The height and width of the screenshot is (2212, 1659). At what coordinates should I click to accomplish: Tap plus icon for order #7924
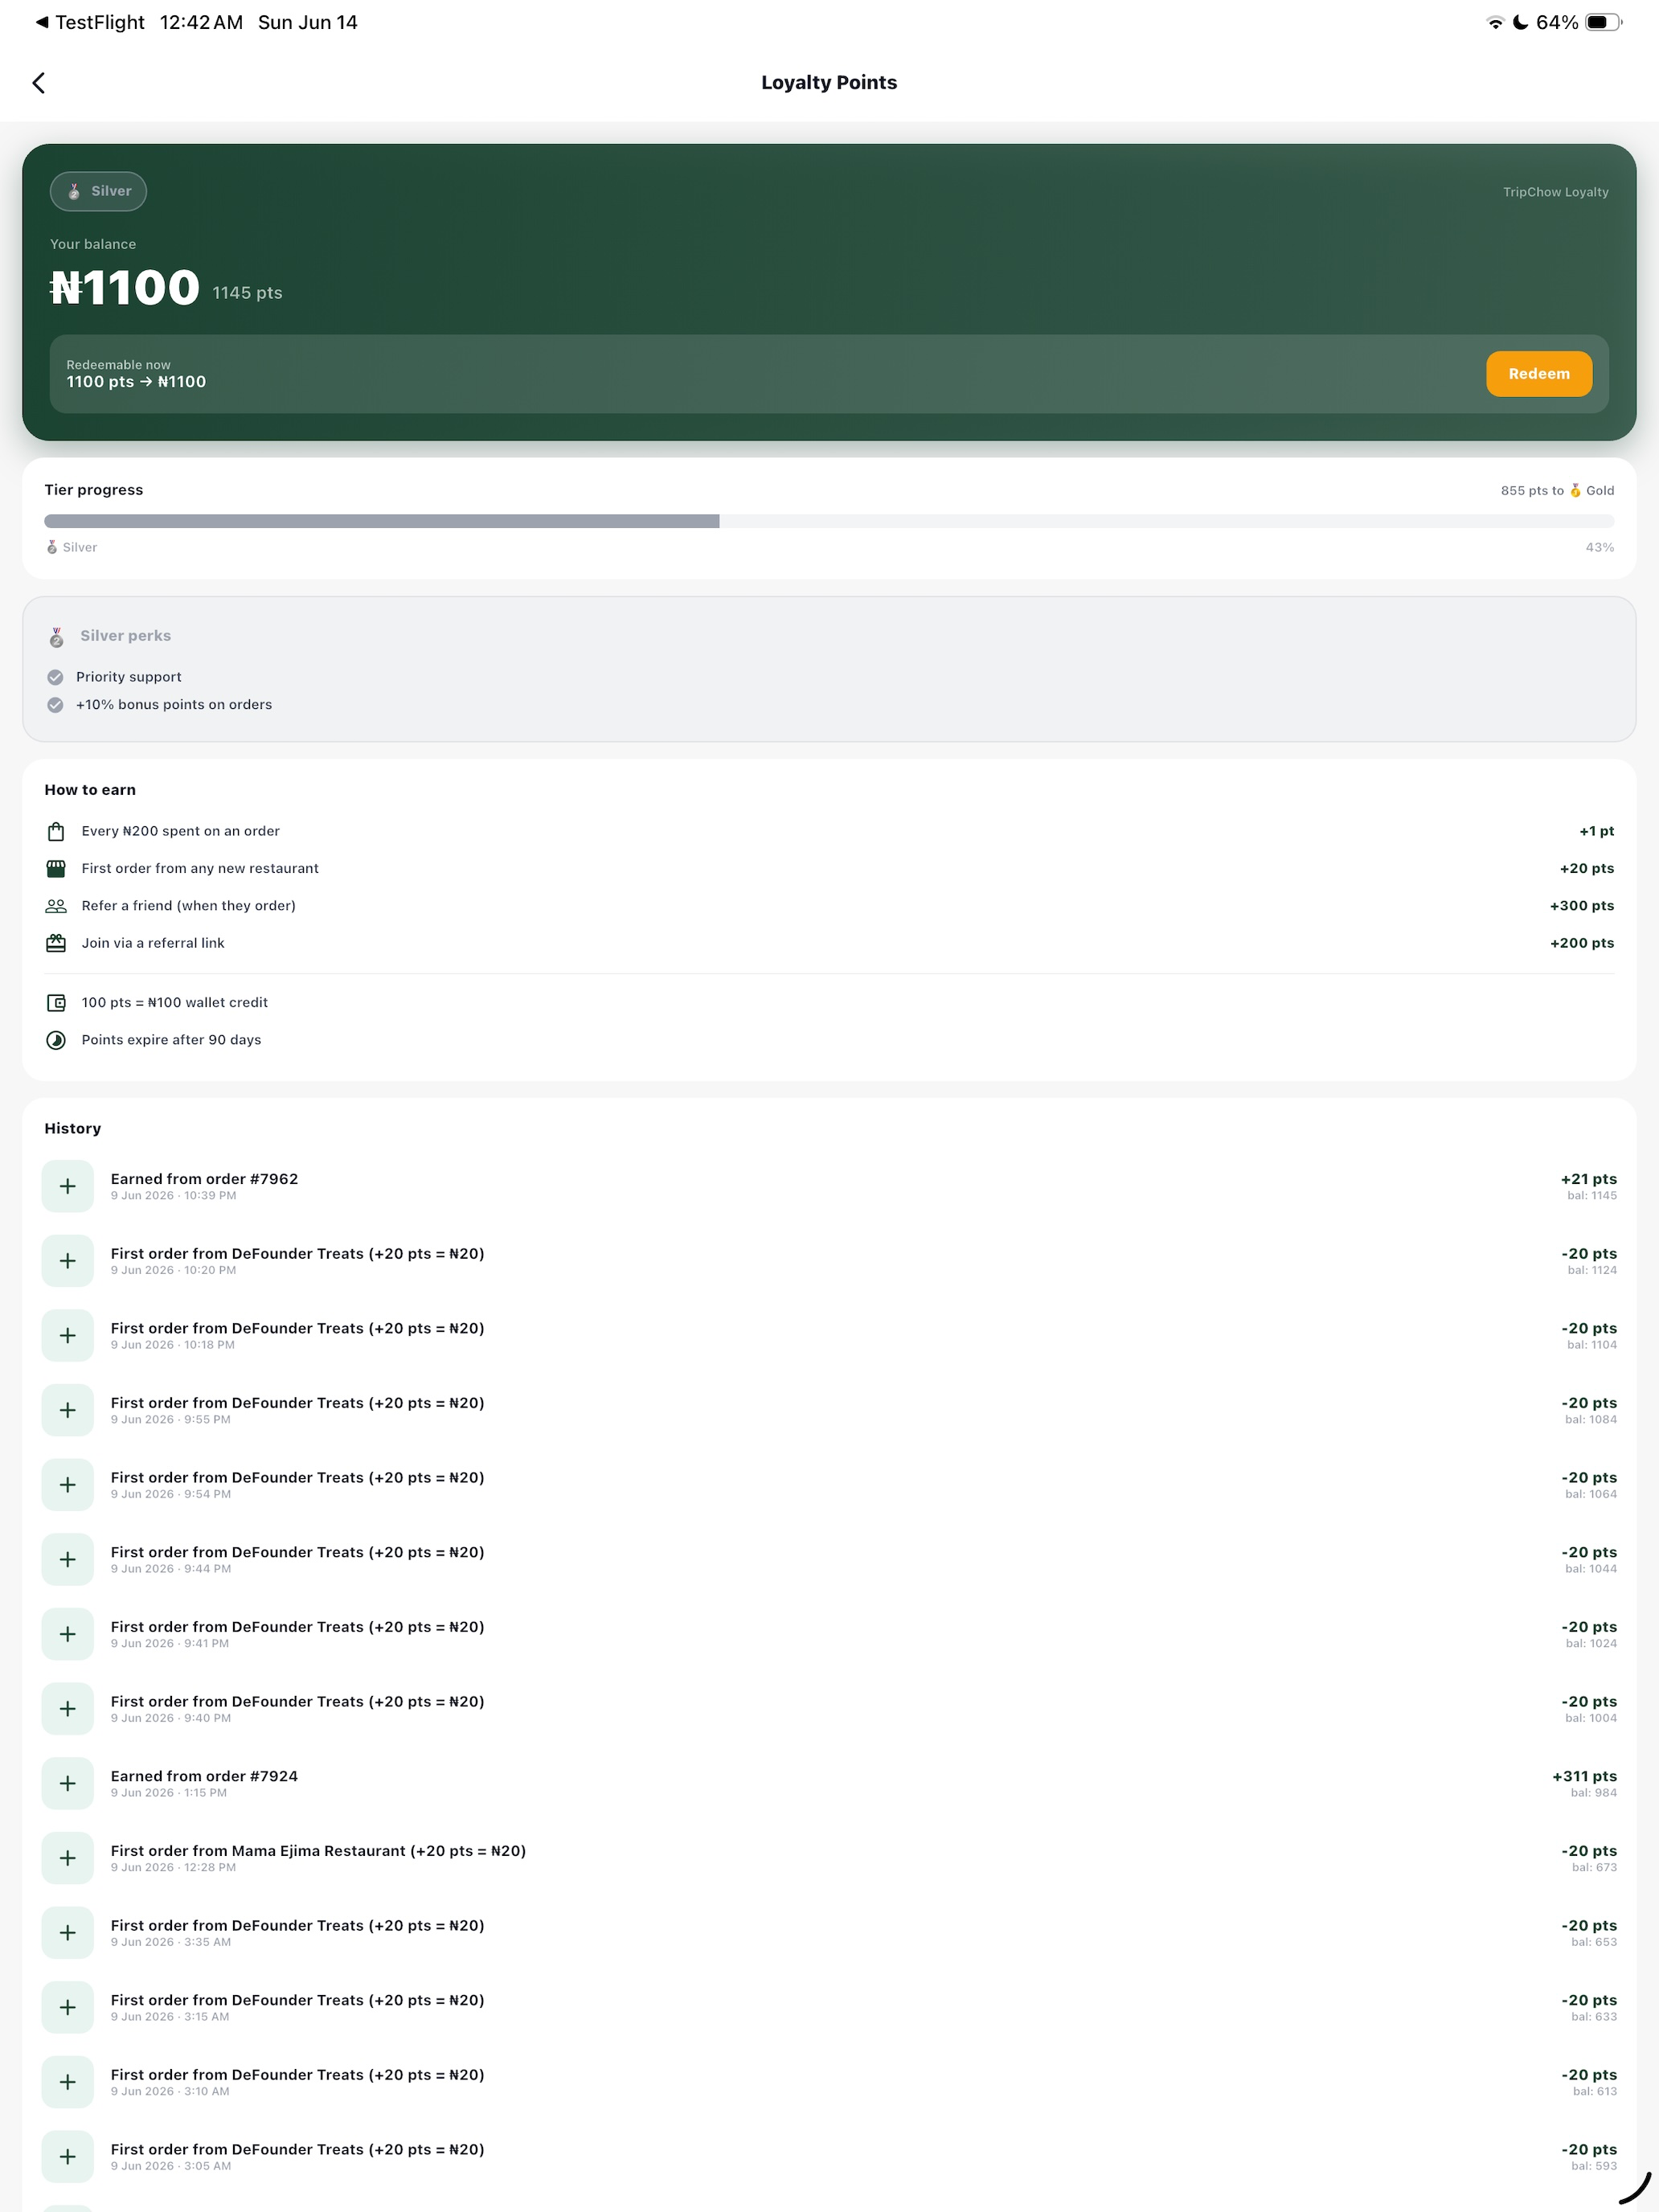(68, 1783)
